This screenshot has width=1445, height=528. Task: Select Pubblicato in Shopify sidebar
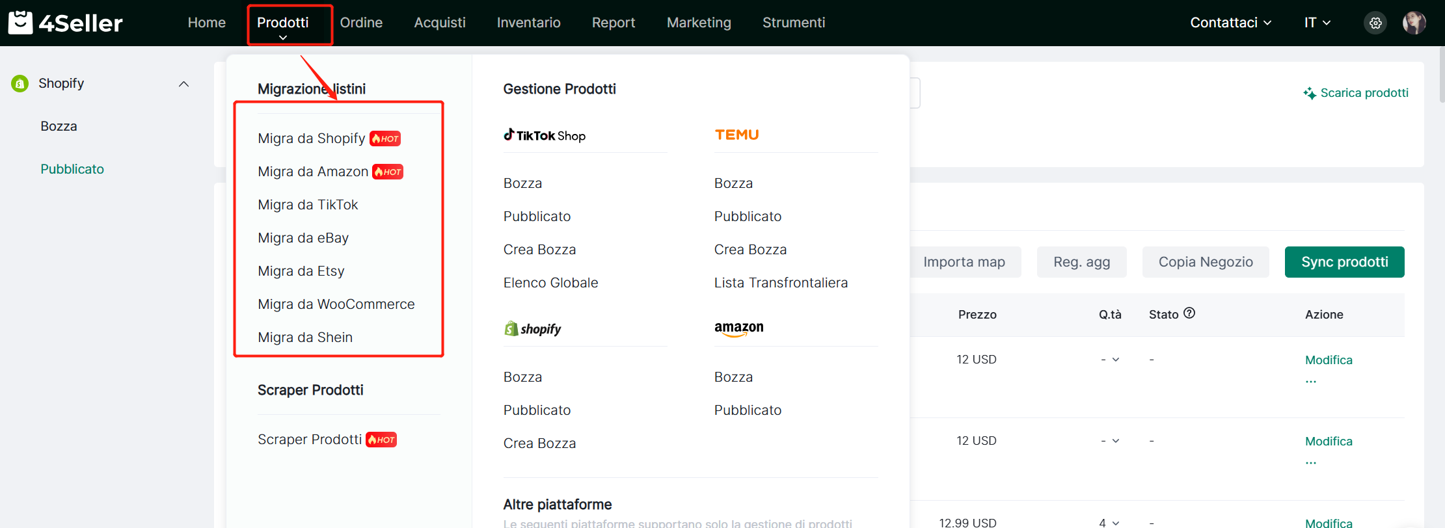[72, 169]
